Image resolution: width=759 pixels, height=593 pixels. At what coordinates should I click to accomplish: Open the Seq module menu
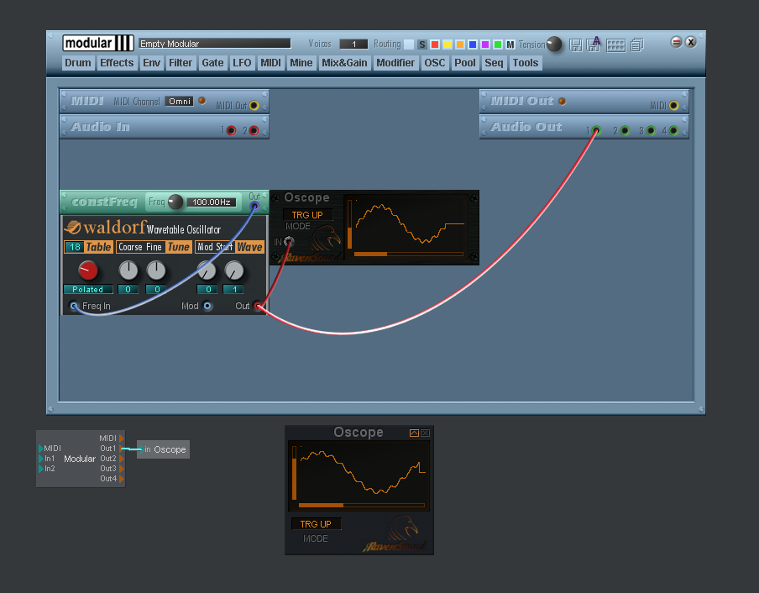click(x=495, y=63)
